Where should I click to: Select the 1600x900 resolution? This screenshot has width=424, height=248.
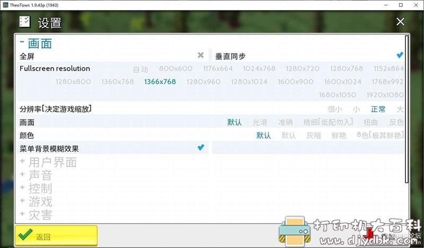(296, 81)
